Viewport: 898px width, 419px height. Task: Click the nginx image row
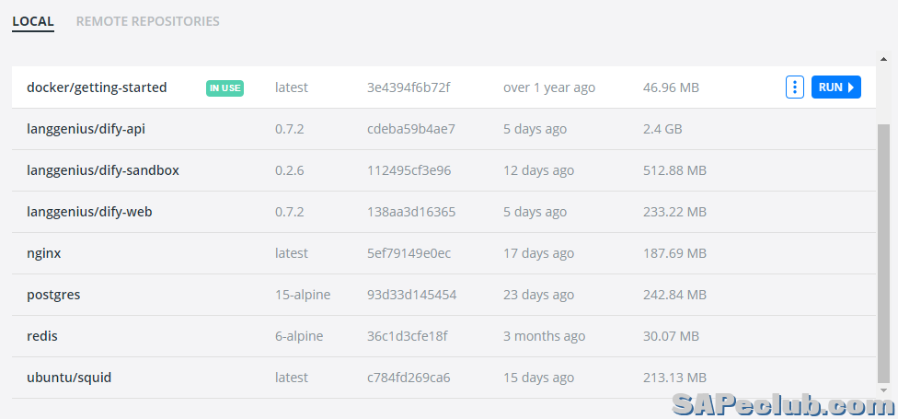[x=44, y=253]
